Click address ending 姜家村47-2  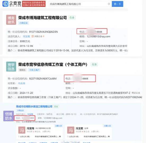tap(101, 93)
